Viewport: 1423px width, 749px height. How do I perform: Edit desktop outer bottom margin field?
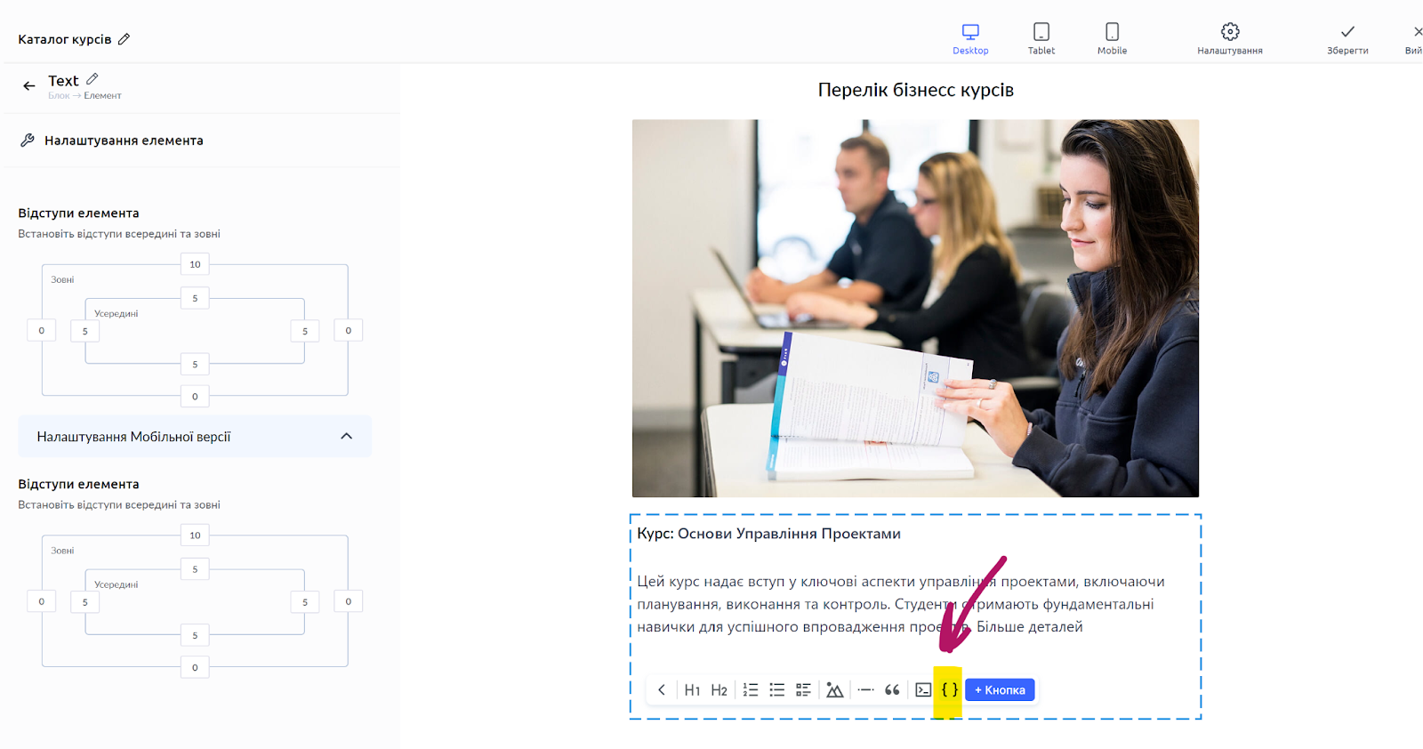[195, 397]
